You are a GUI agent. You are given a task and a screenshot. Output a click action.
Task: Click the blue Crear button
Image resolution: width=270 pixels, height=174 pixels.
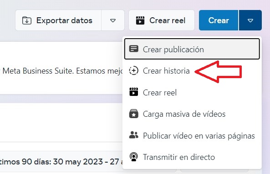coord(219,20)
